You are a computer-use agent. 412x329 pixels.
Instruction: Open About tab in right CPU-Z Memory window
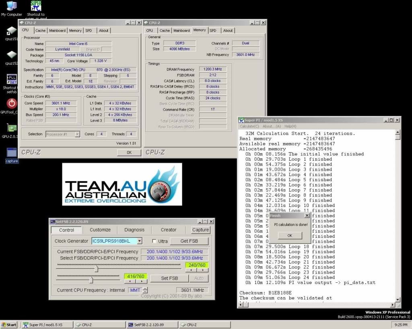pyautogui.click(x=228, y=31)
